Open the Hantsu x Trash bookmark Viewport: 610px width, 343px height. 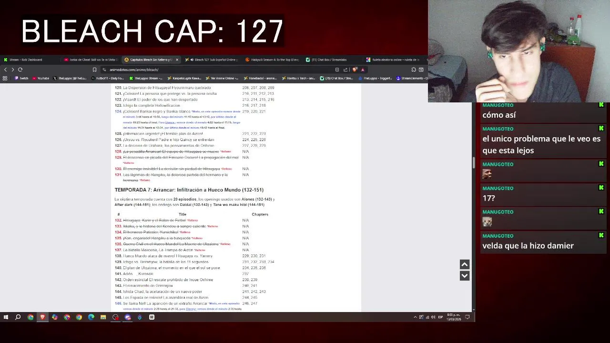pyautogui.click(x=298, y=78)
